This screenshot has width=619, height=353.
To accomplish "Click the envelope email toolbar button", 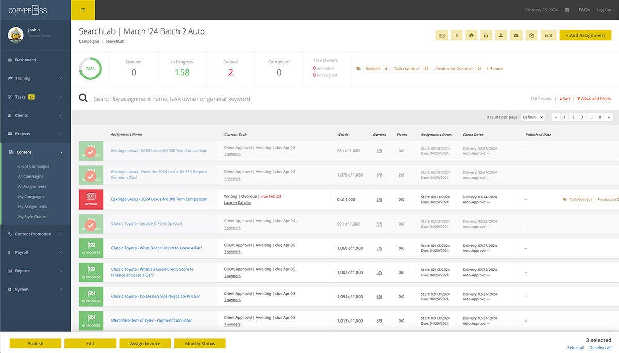I will (442, 35).
